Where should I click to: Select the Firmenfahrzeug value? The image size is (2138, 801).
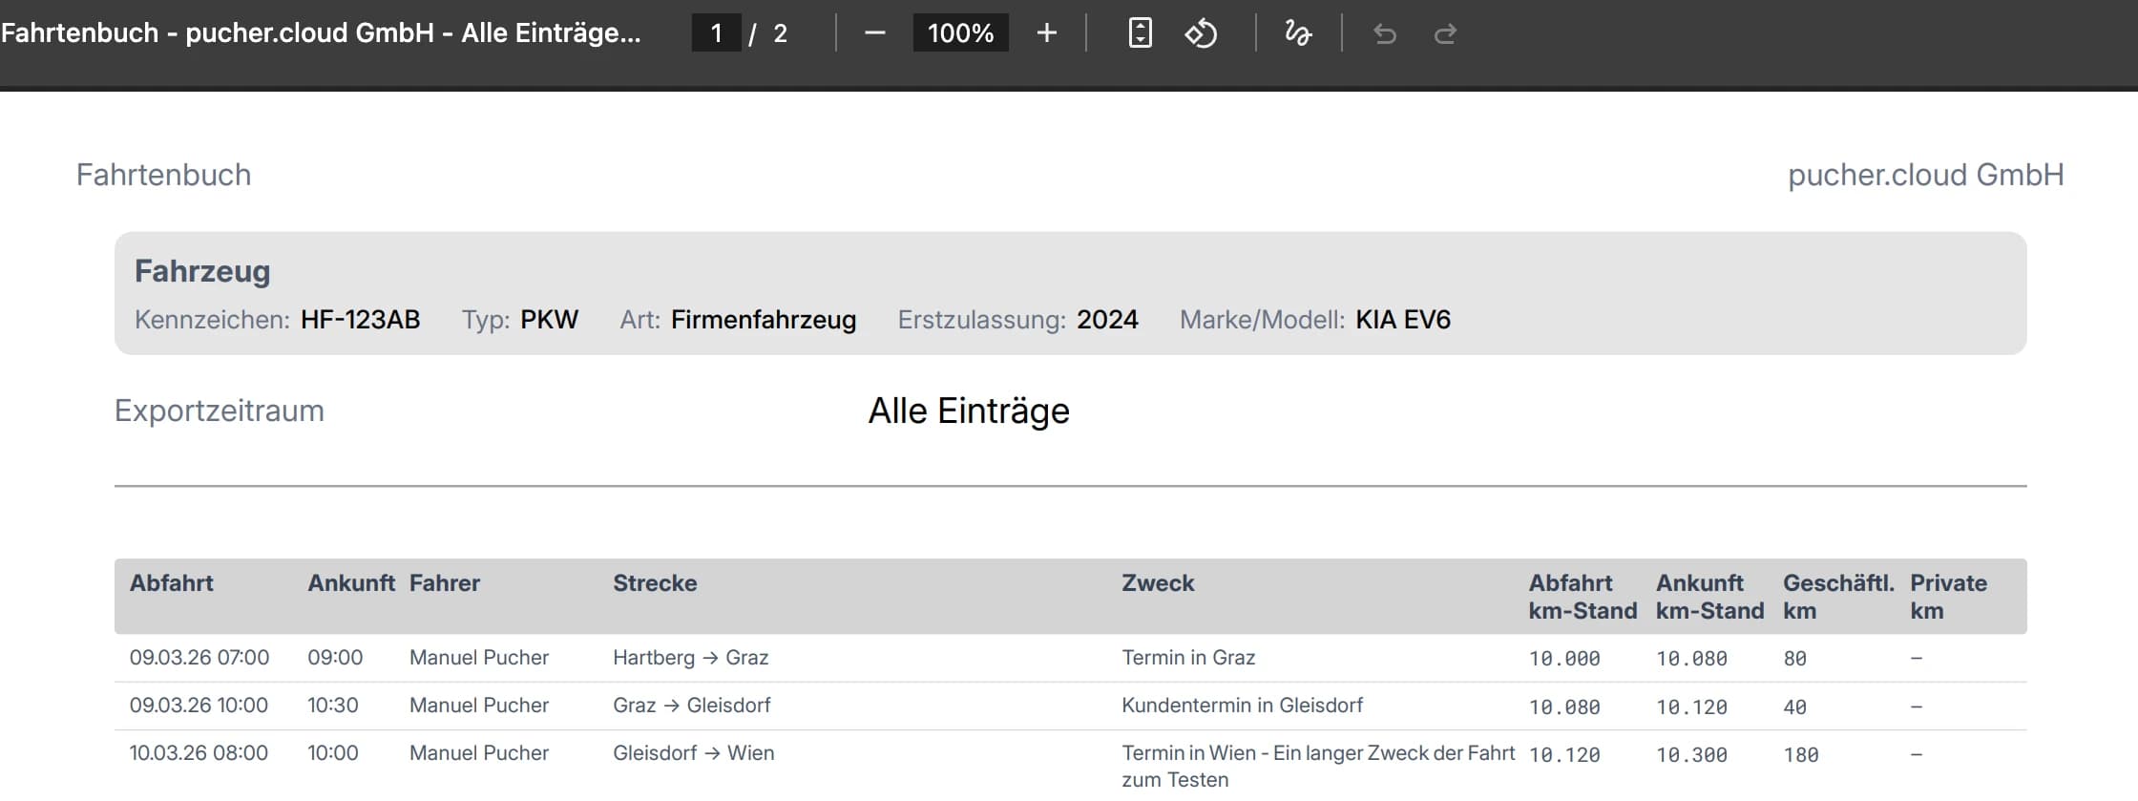tap(764, 319)
